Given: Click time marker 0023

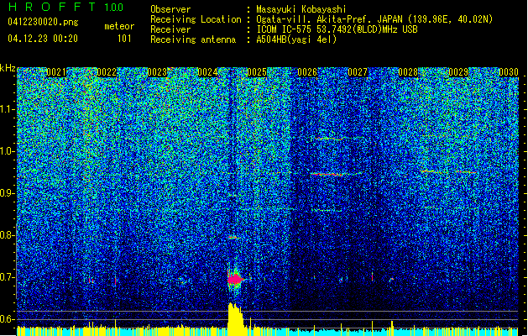Looking at the screenshot, I should pyautogui.click(x=157, y=72).
